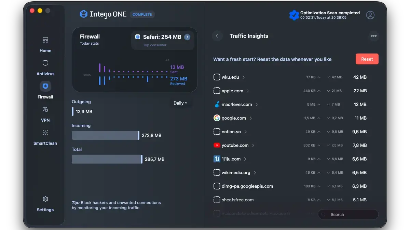Go back using the Traffic Insights arrow
The height and width of the screenshot is (230, 410).
click(217, 36)
